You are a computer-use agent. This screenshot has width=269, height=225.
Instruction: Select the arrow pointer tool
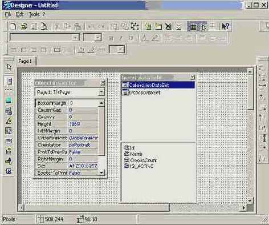point(9,67)
